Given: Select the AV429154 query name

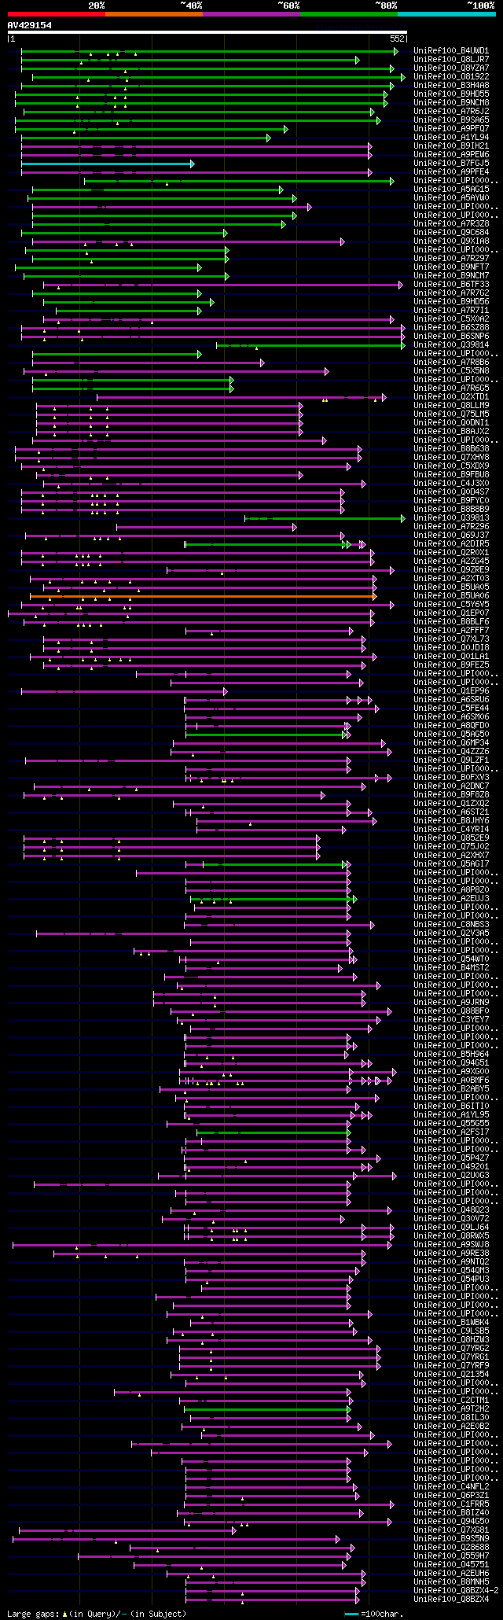Looking at the screenshot, I should pyautogui.click(x=30, y=25).
